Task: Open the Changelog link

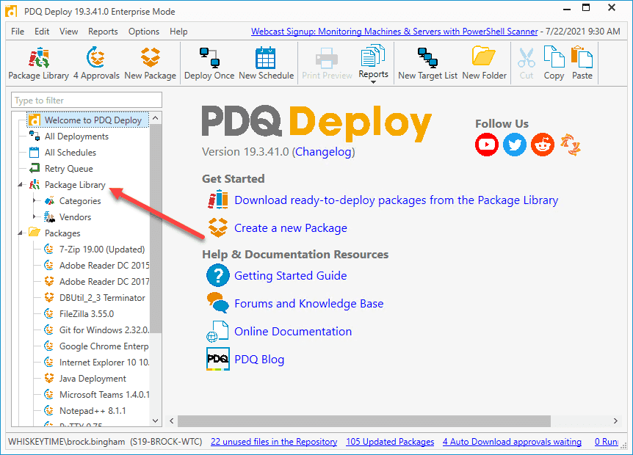Action: coord(323,152)
